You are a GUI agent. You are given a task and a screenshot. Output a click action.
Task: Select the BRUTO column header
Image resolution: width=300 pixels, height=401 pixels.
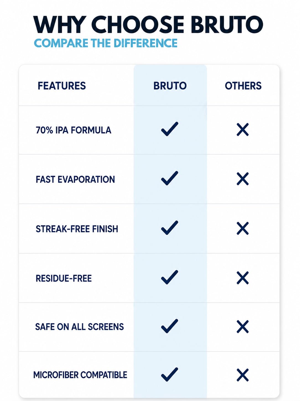click(x=170, y=86)
